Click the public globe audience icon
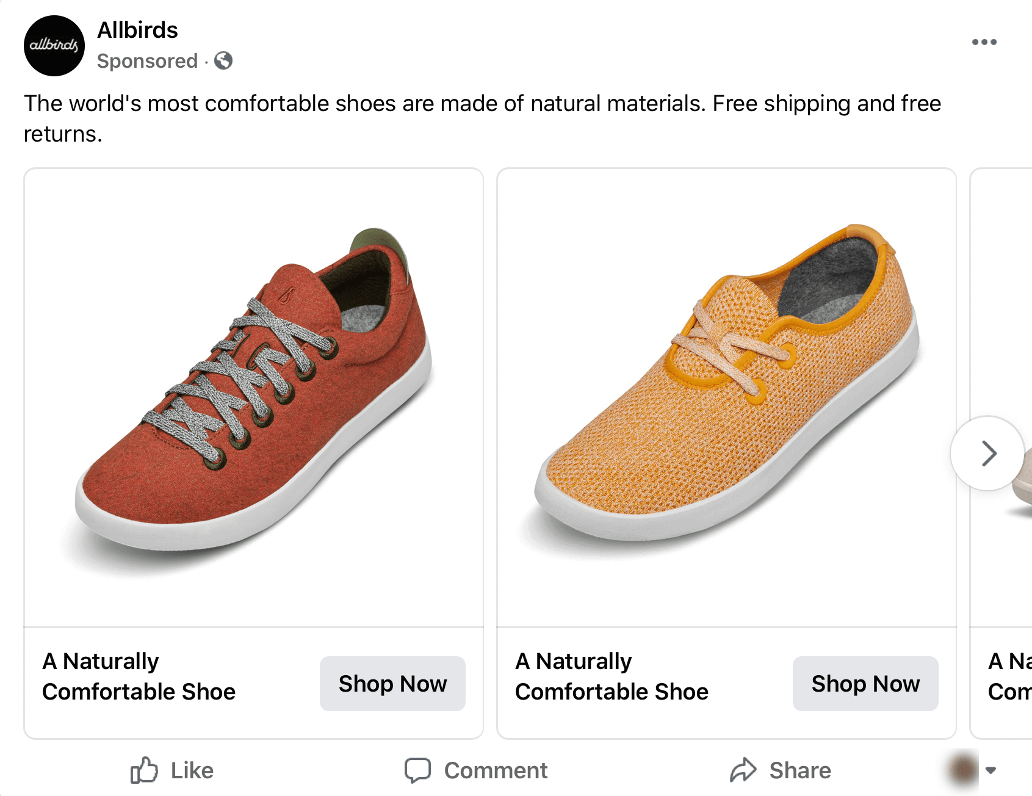Screen dimensions: 1032x796 [223, 60]
